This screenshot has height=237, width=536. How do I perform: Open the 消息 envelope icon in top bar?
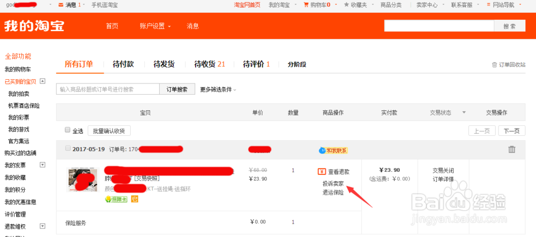[x=61, y=5]
